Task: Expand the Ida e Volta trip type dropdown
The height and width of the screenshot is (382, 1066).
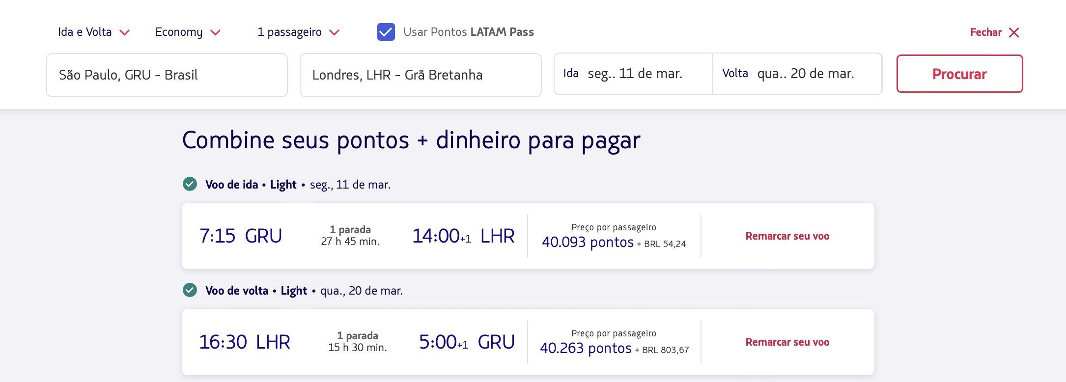Action: pyautogui.click(x=93, y=32)
